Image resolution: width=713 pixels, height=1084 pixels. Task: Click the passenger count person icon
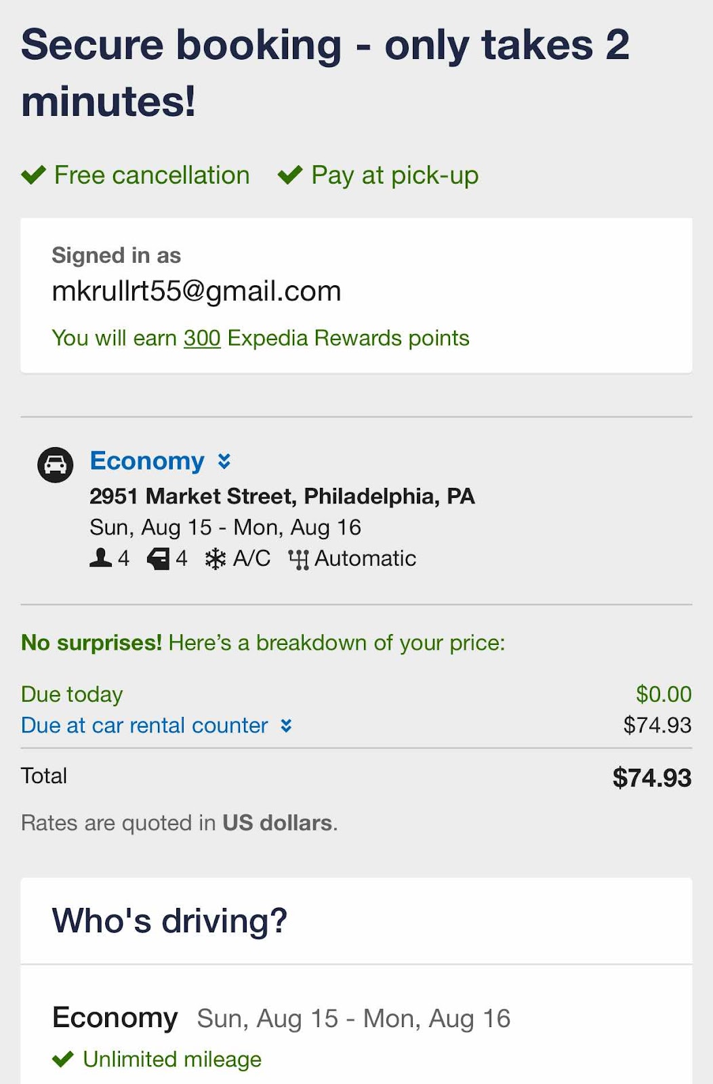click(100, 558)
